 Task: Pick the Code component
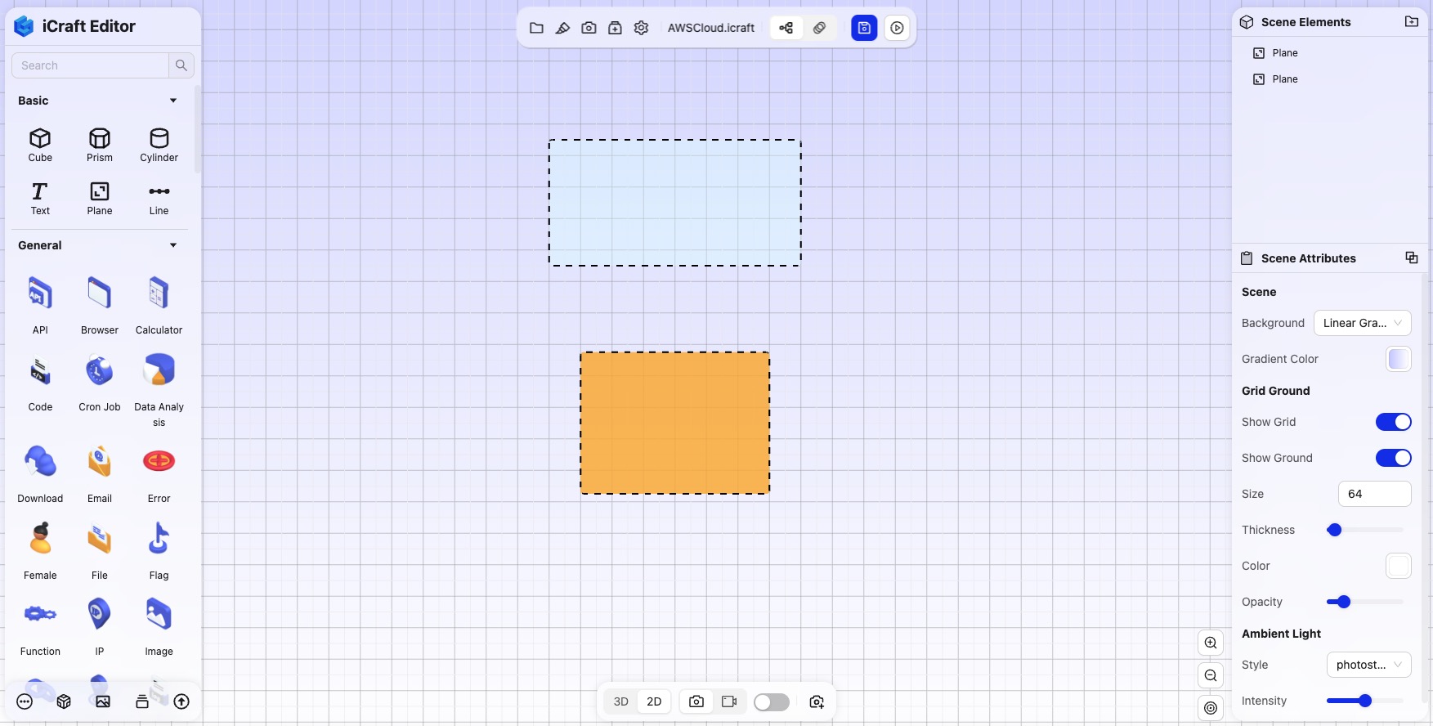click(x=40, y=383)
